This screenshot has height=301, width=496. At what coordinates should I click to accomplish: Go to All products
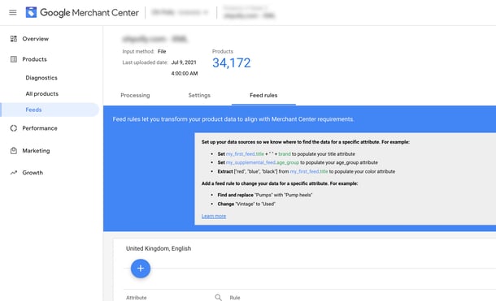coord(42,94)
